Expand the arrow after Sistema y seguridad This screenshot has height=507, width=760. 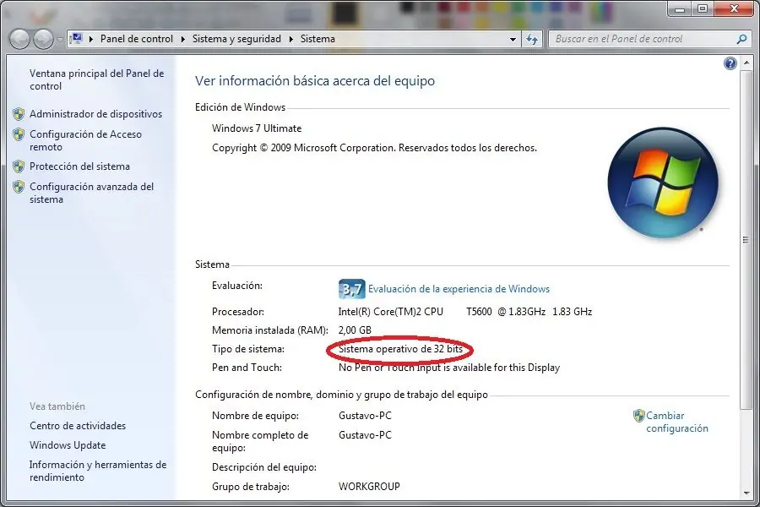290,39
